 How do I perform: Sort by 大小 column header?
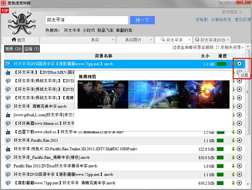tap(205, 56)
